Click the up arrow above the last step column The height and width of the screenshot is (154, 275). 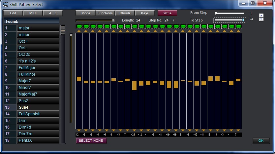(238, 31)
